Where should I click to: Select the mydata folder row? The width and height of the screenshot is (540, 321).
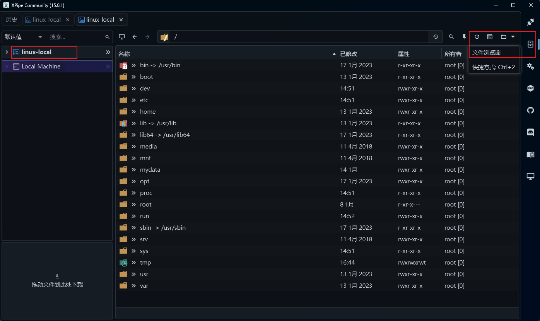coord(317,170)
